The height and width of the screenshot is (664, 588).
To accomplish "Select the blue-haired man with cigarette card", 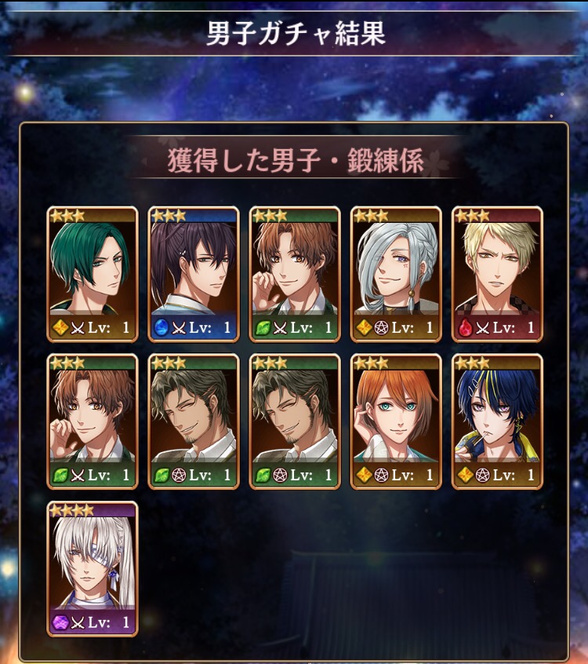I will [x=497, y=421].
